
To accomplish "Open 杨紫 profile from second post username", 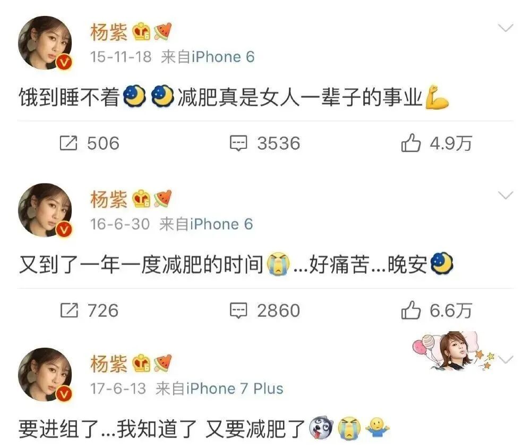I will pos(109,199).
